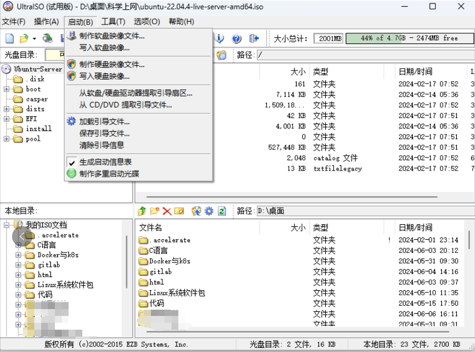Click the disc list horizontal scrollbar
Screen dimensions: 475x352
point(292,197)
